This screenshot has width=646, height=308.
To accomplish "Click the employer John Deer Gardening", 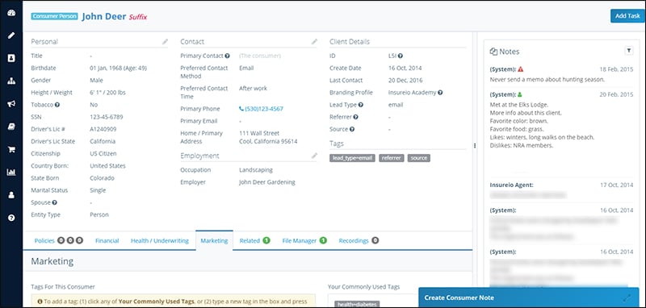I will [x=267, y=182].
